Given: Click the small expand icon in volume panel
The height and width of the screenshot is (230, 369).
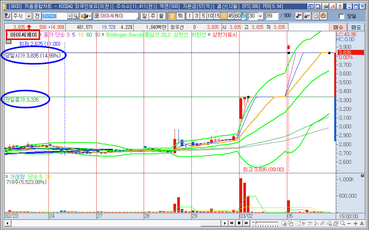Looking at the screenshot, I should [x=363, y=176].
